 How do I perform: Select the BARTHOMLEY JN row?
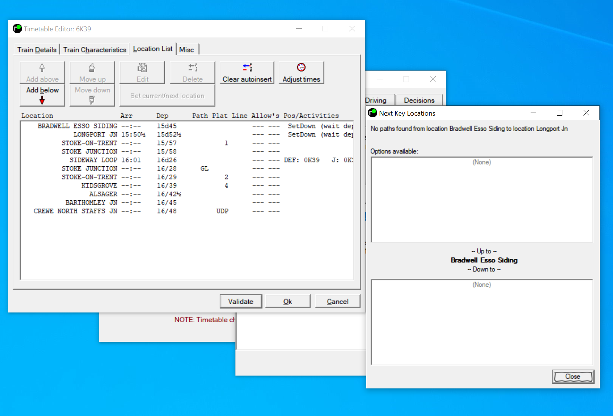coord(187,203)
